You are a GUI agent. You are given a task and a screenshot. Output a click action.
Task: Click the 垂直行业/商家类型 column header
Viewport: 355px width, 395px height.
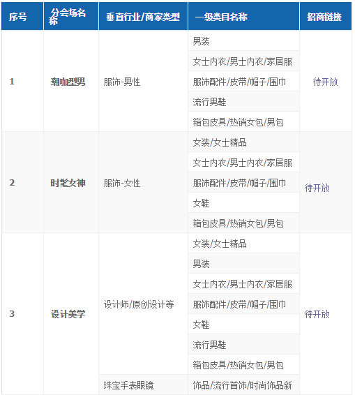143,16
